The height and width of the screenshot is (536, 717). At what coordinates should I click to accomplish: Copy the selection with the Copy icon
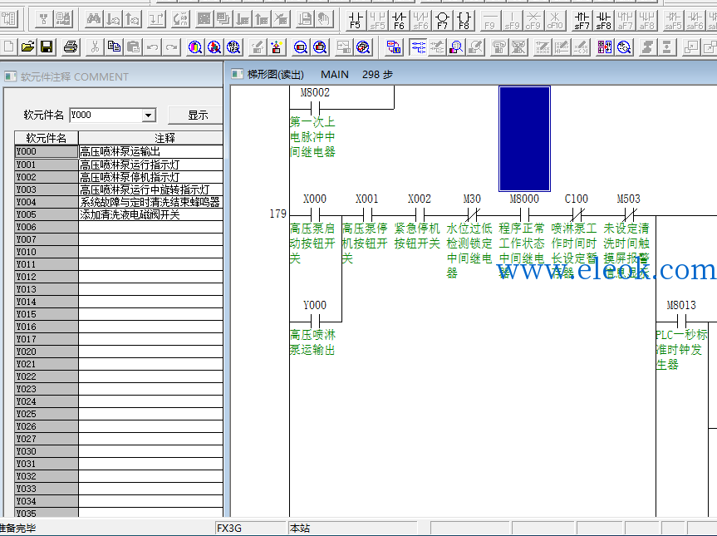[115, 47]
